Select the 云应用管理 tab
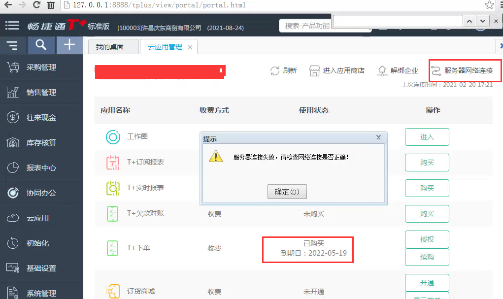This screenshot has height=299, width=503. pyautogui.click(x=165, y=47)
